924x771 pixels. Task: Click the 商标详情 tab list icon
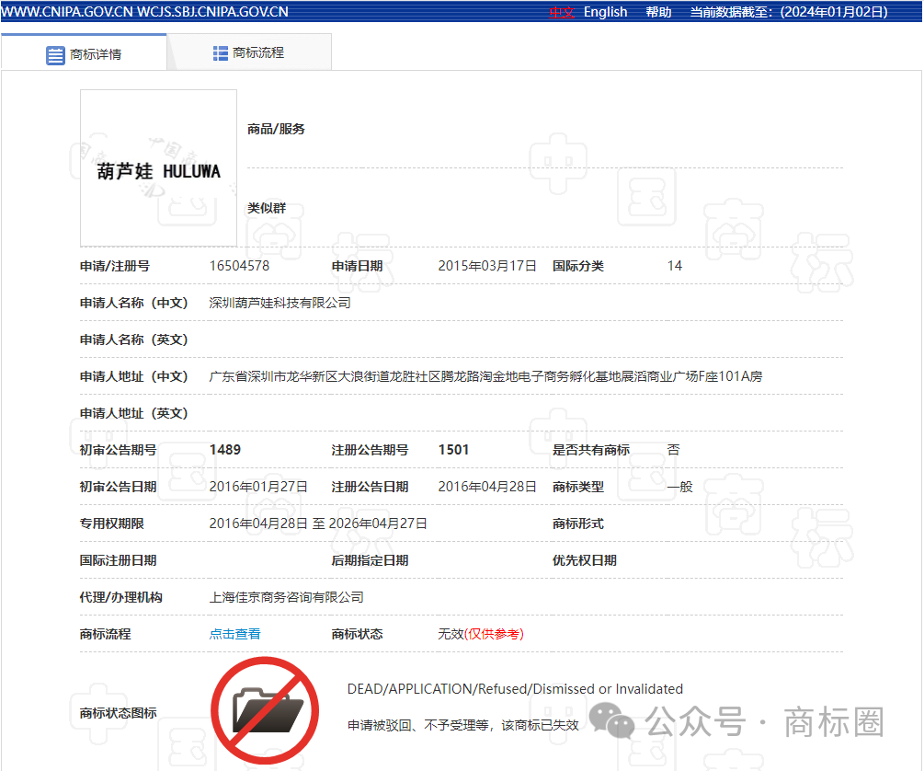55,54
